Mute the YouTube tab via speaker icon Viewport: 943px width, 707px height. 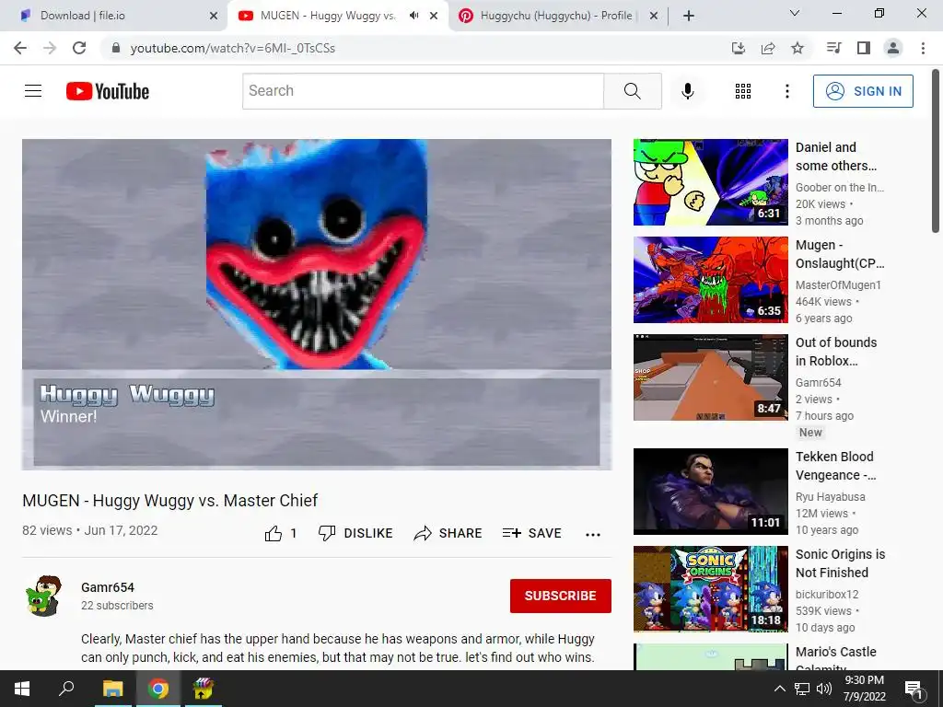[413, 16]
